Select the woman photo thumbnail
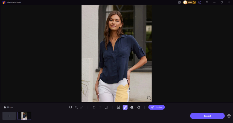This screenshot has height=123, width=233. [24, 116]
